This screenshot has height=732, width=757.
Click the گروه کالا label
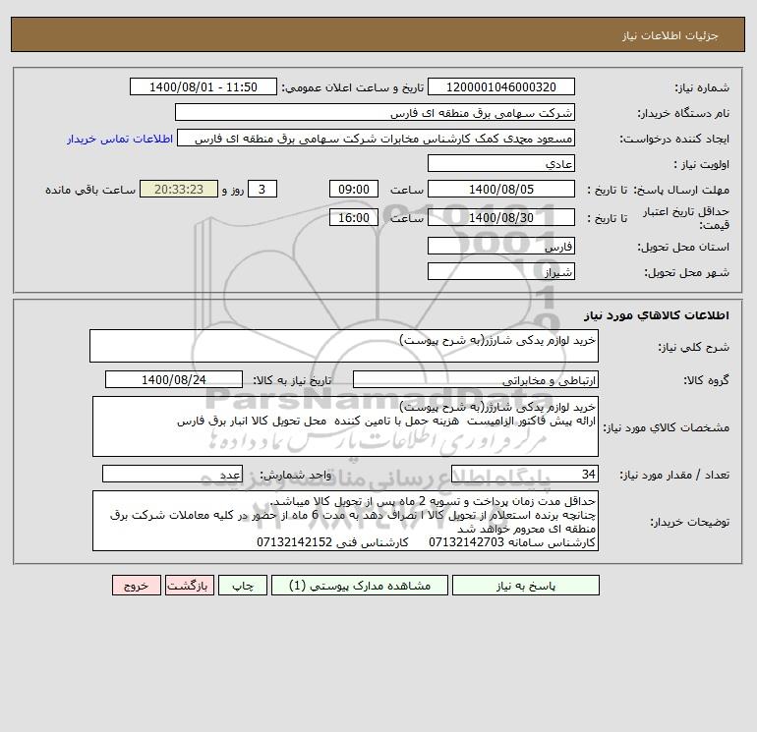point(706,380)
